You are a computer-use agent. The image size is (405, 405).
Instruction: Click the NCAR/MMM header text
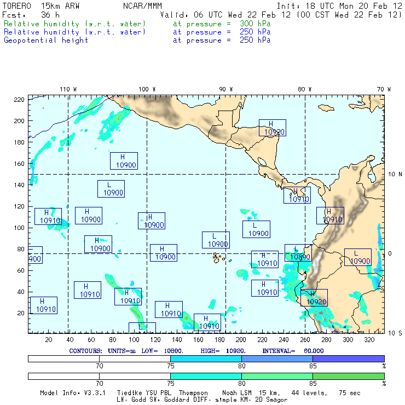142,5
